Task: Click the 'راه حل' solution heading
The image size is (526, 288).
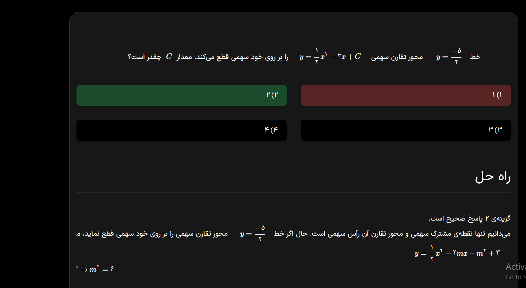Action: (492, 177)
